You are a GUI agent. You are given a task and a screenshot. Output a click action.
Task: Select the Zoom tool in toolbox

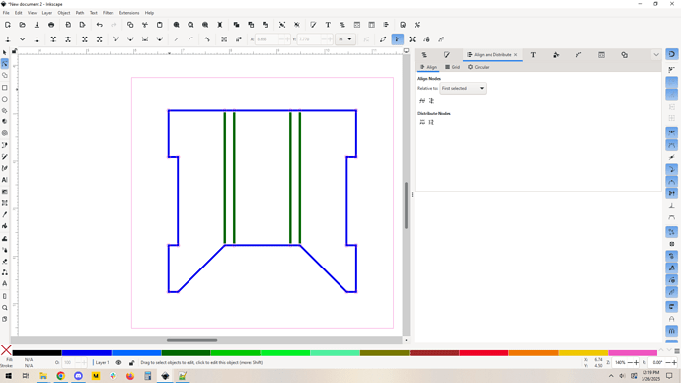pyautogui.click(x=5, y=307)
